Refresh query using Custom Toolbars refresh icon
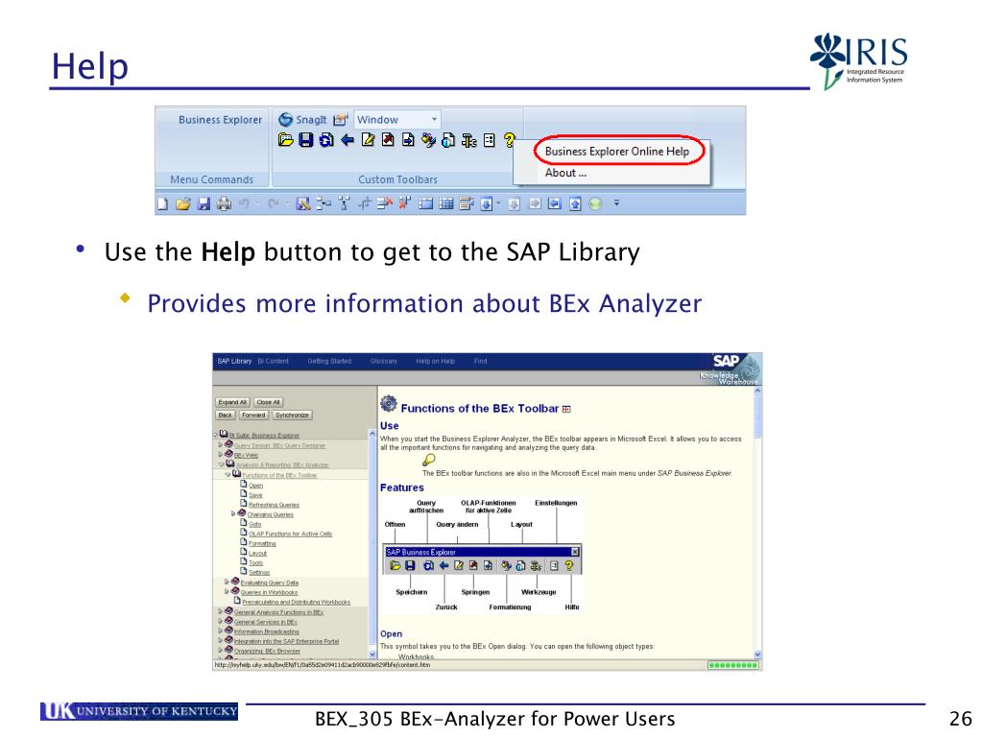The height and width of the screenshot is (737, 983). [326, 140]
